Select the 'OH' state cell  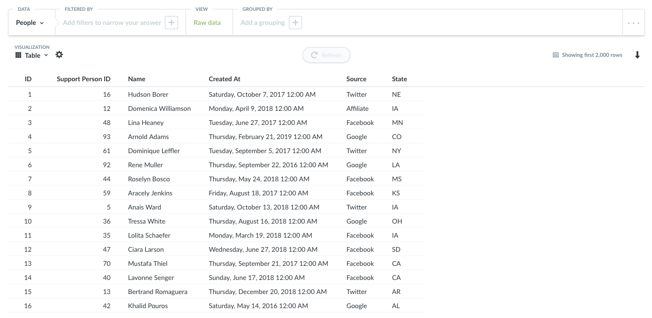pos(397,221)
